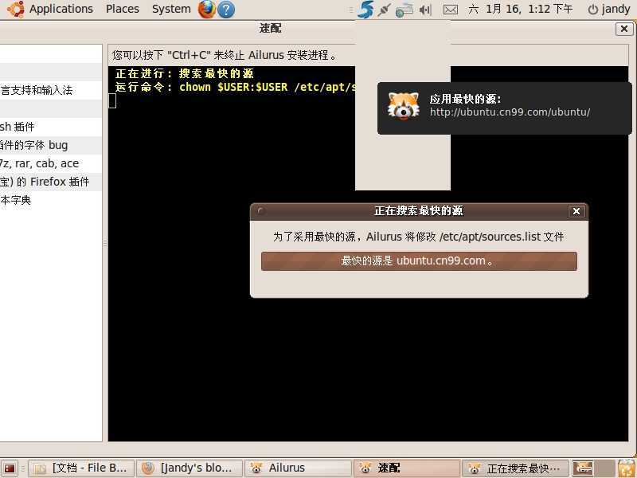
Task: Switch to the 文档 - File Browser taskbar window
Action: [81, 468]
